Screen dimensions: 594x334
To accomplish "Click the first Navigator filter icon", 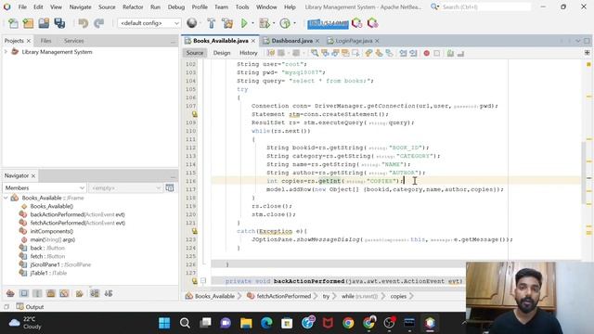I will (x=10, y=293).
